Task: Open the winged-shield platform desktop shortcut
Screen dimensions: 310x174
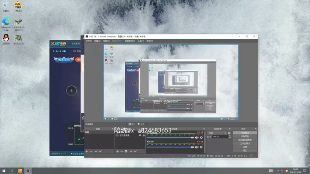Action: coord(18,24)
